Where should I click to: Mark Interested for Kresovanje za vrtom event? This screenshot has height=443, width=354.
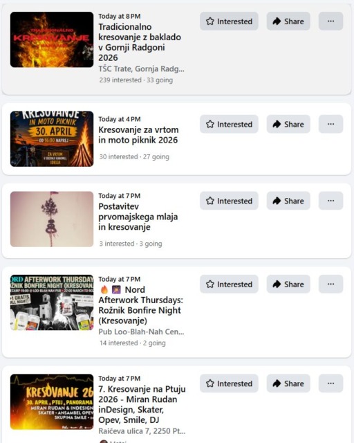tap(229, 124)
